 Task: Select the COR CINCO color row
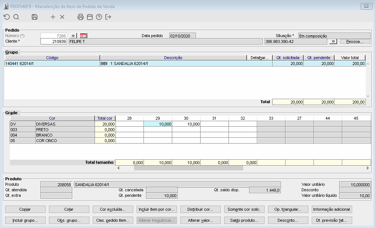point(52,141)
